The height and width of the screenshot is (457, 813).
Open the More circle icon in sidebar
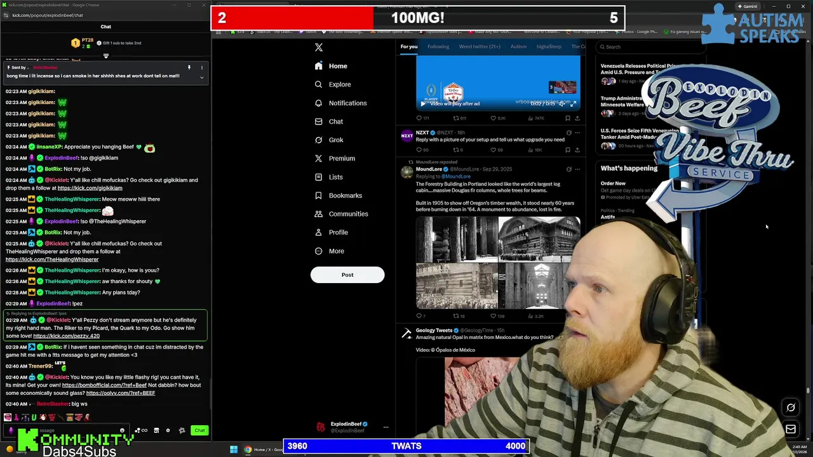(x=319, y=251)
